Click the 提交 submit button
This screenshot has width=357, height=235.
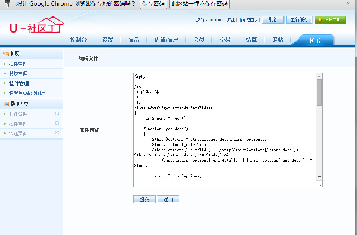click(x=144, y=199)
